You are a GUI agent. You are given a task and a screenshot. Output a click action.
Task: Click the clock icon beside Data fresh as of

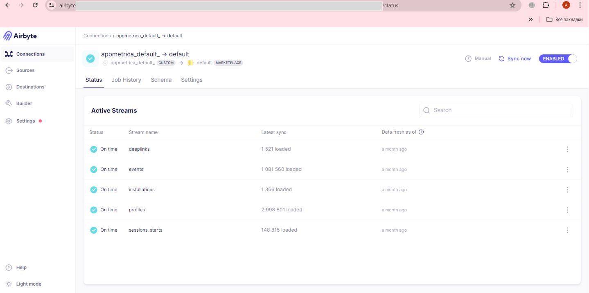(x=421, y=132)
